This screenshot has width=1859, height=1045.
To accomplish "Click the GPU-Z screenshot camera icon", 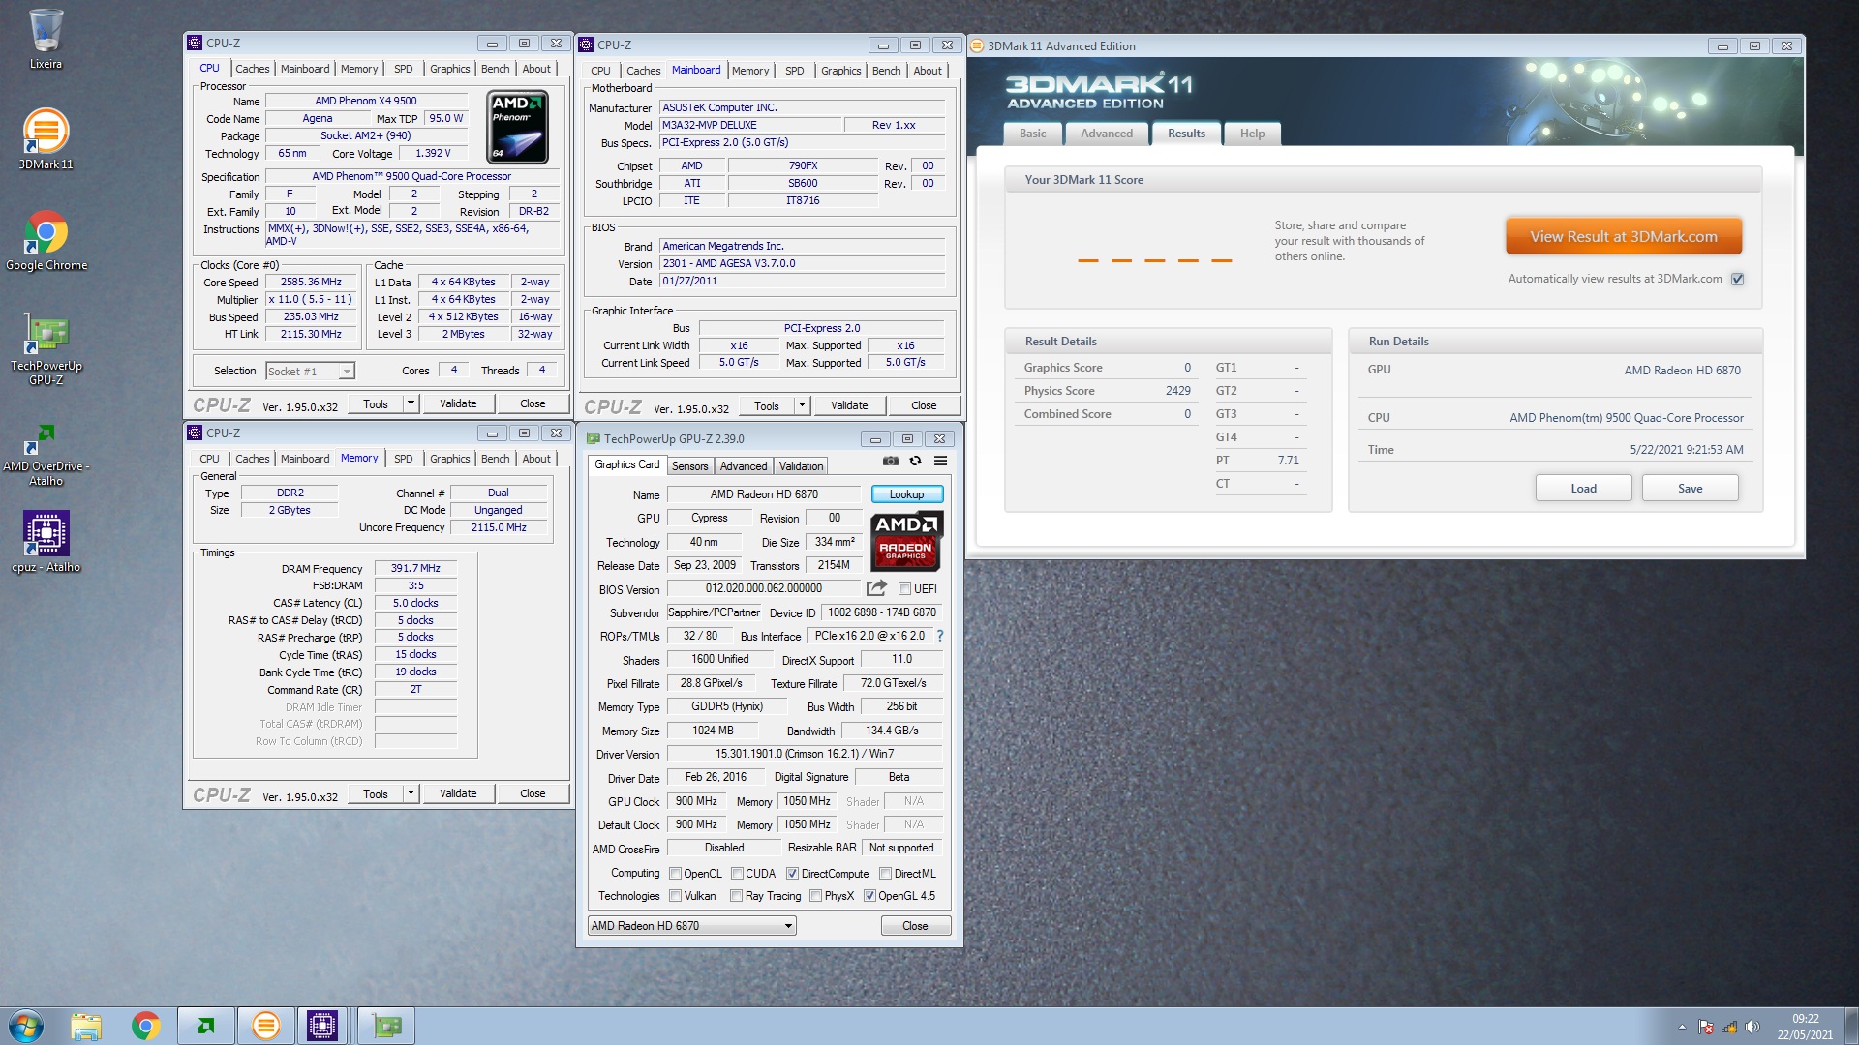I will click(x=891, y=461).
